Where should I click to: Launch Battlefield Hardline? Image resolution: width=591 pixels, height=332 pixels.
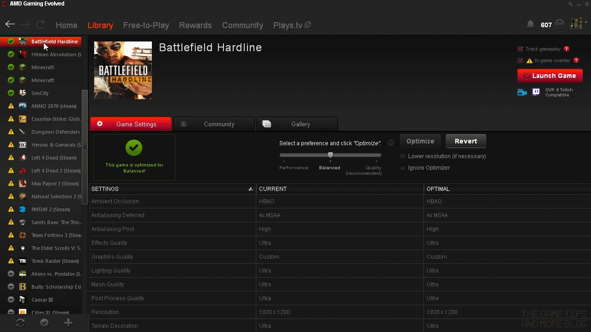tap(550, 76)
